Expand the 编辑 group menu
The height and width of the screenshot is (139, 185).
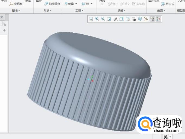point(122,11)
